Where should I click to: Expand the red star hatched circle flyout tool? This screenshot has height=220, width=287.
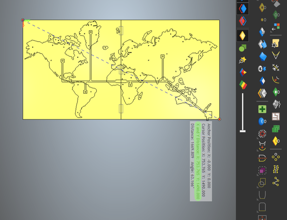(262, 134)
